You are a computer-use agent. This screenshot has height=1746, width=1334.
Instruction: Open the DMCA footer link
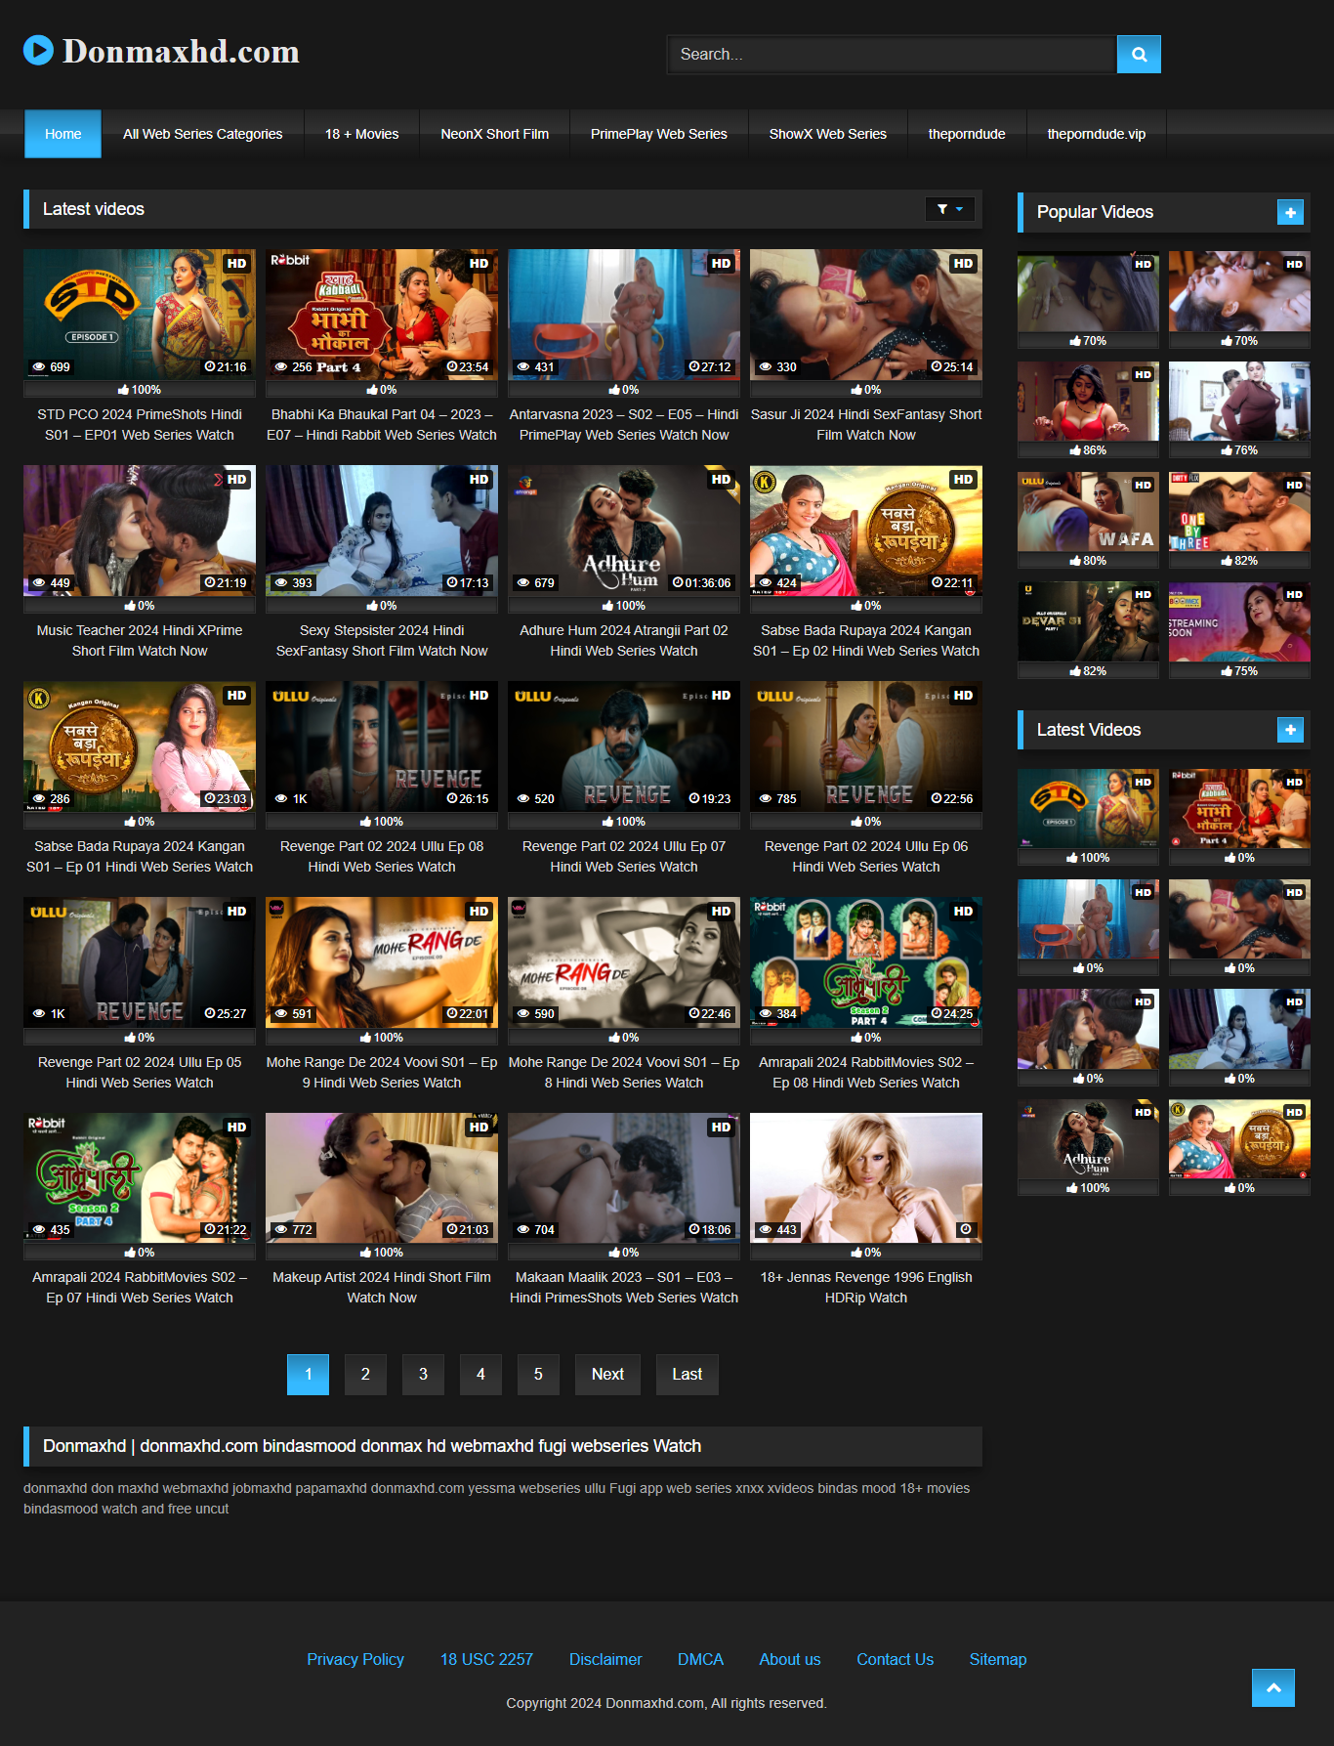[700, 1659]
